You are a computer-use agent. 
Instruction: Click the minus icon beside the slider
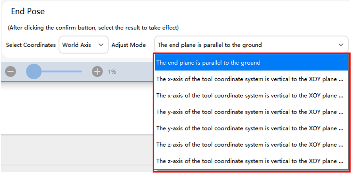tap(10, 72)
